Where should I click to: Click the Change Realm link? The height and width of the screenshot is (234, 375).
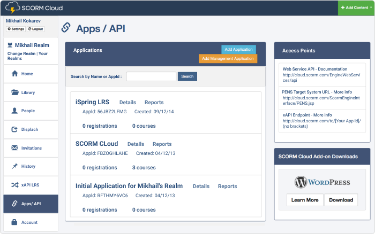click(x=21, y=54)
